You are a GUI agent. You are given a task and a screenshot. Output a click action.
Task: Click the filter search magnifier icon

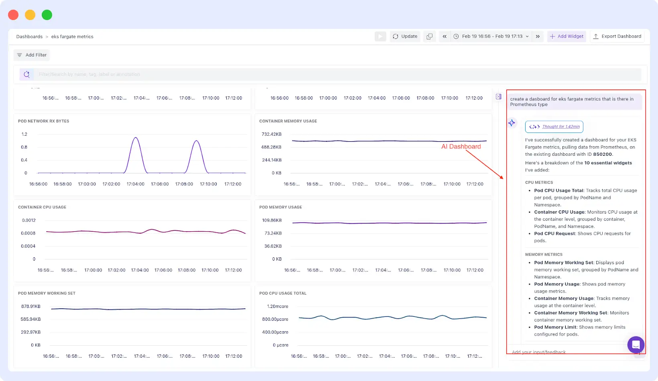27,74
